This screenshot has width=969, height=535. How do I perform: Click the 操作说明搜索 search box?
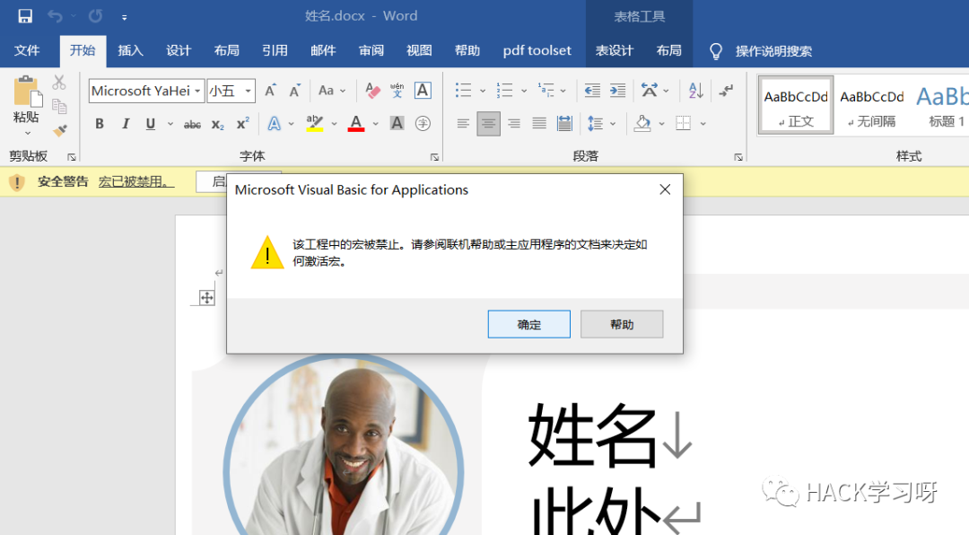pos(773,51)
